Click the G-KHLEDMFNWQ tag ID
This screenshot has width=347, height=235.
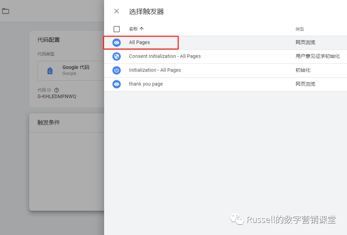(57, 96)
